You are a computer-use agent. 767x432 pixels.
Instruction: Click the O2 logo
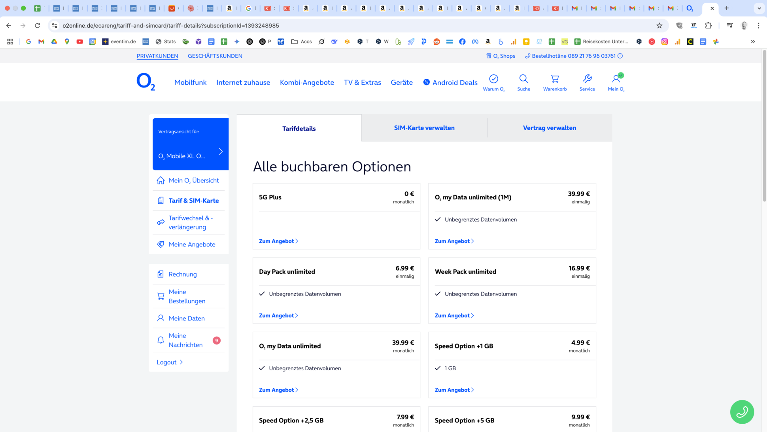coord(145,82)
